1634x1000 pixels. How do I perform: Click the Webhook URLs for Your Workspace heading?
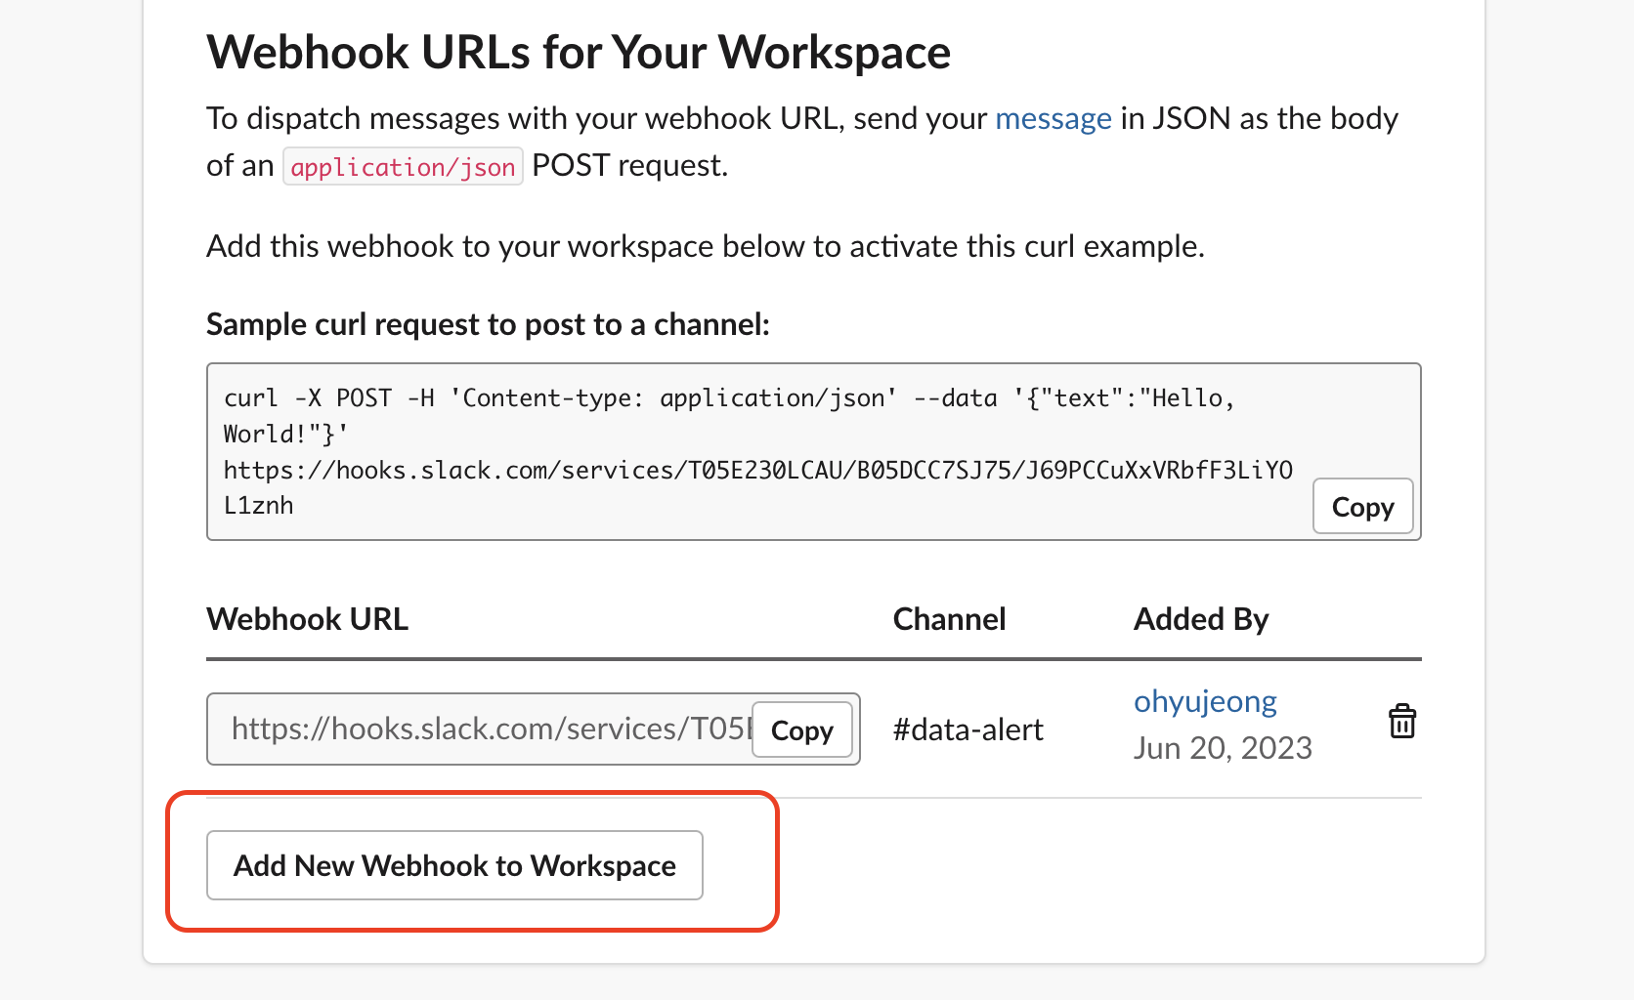tap(579, 52)
